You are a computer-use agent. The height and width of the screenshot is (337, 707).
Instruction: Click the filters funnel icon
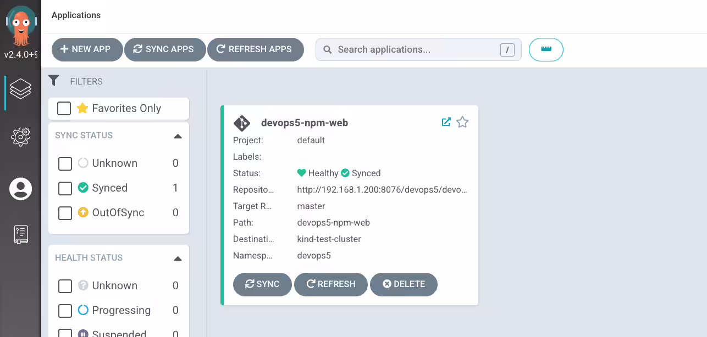pos(53,81)
